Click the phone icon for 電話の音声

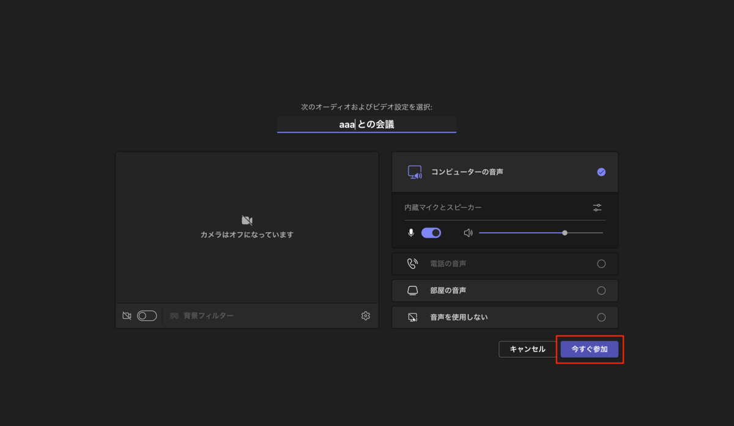413,263
